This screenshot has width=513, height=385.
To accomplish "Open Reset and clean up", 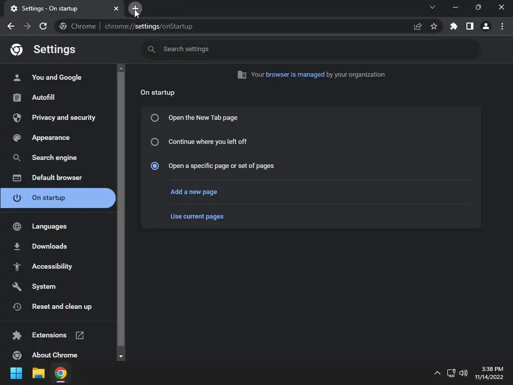I will [x=58, y=307].
